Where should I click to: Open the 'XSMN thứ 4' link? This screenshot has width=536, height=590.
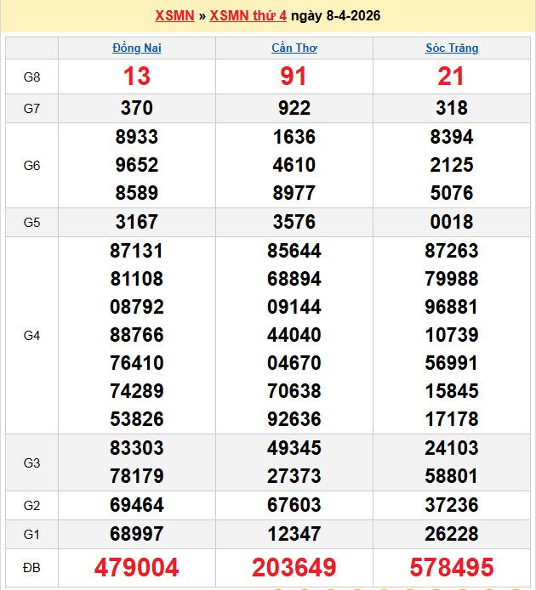(x=248, y=16)
